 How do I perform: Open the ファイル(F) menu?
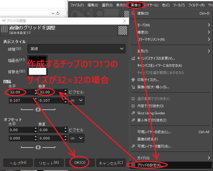(77, 5)
